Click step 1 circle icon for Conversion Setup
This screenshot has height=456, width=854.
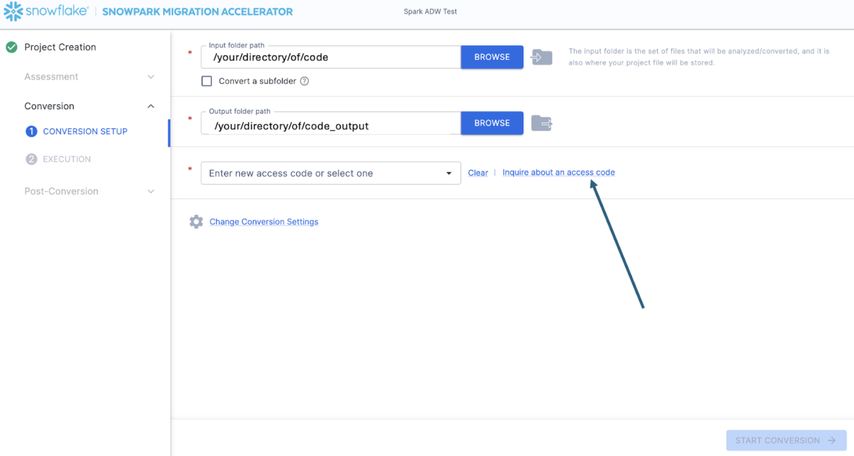[31, 131]
